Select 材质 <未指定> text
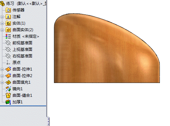The image size is (170, 126). (26, 36)
